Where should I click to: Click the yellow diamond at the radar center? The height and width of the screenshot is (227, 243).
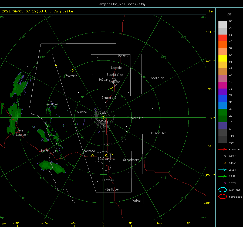(x=103, y=117)
